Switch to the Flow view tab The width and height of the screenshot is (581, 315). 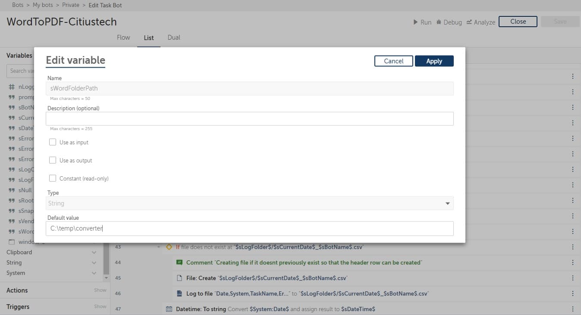123,37
